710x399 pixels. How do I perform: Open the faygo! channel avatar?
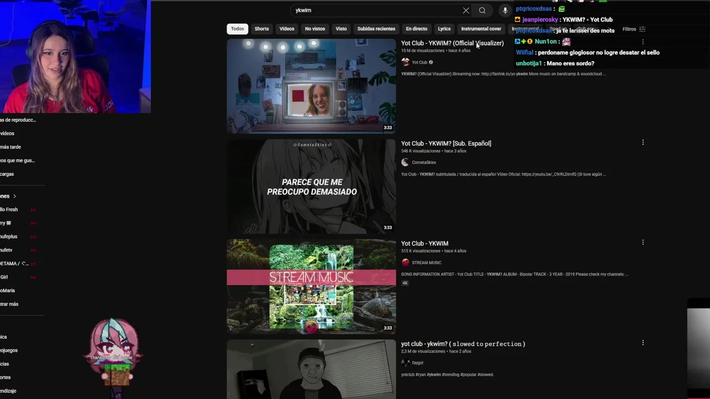(x=405, y=362)
